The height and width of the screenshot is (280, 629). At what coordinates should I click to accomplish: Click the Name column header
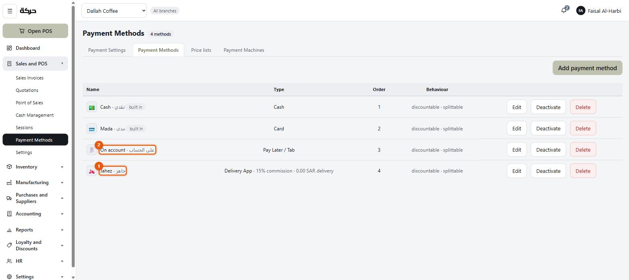pos(93,89)
